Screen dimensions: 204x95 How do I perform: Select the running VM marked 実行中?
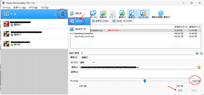click(x=34, y=44)
